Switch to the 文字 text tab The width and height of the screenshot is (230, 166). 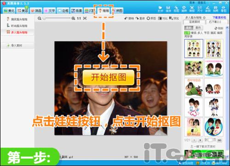coord(50,11)
